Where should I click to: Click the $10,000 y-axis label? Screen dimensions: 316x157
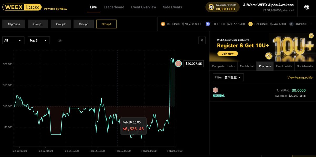[x=8, y=106]
